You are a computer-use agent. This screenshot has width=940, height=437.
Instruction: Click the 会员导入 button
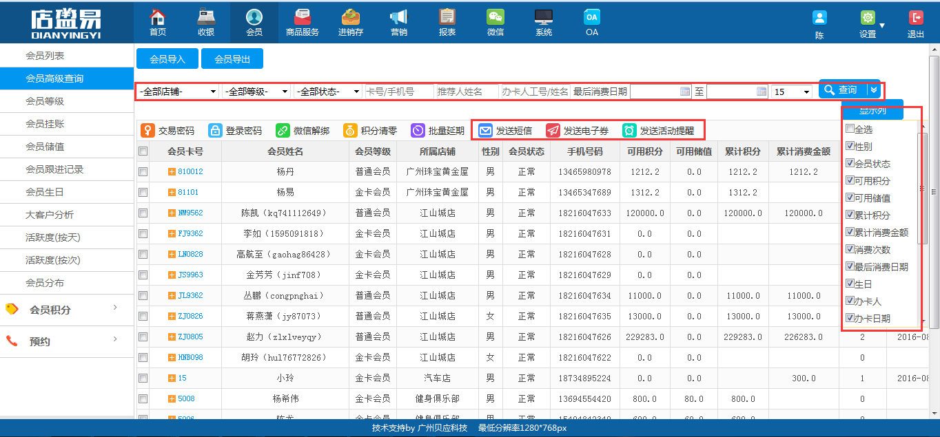167,59
